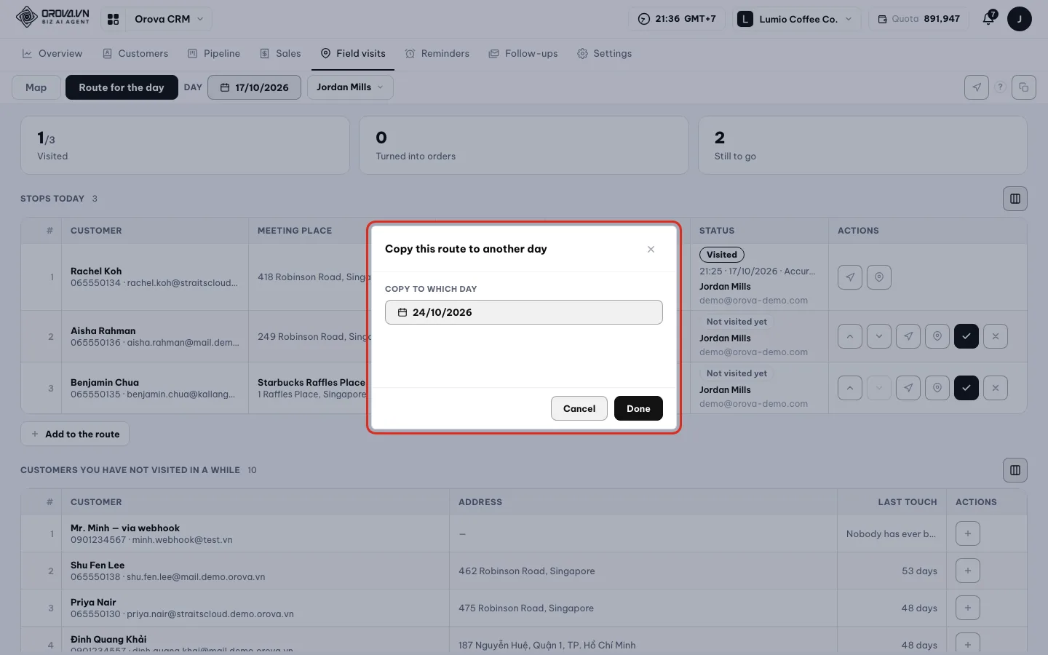Click the Meeting Place column header

point(295,231)
